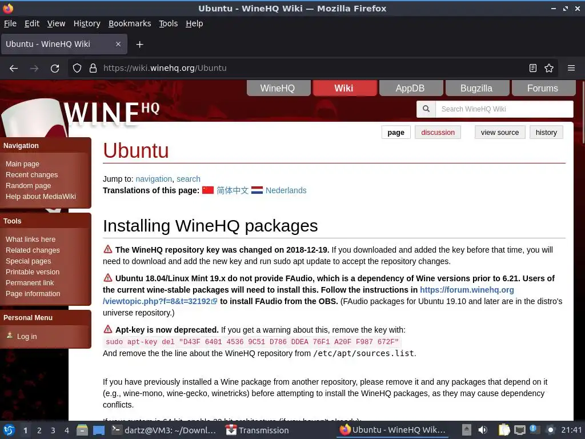Click Log in in Personal Menu
This screenshot has width=585, height=439.
point(27,336)
